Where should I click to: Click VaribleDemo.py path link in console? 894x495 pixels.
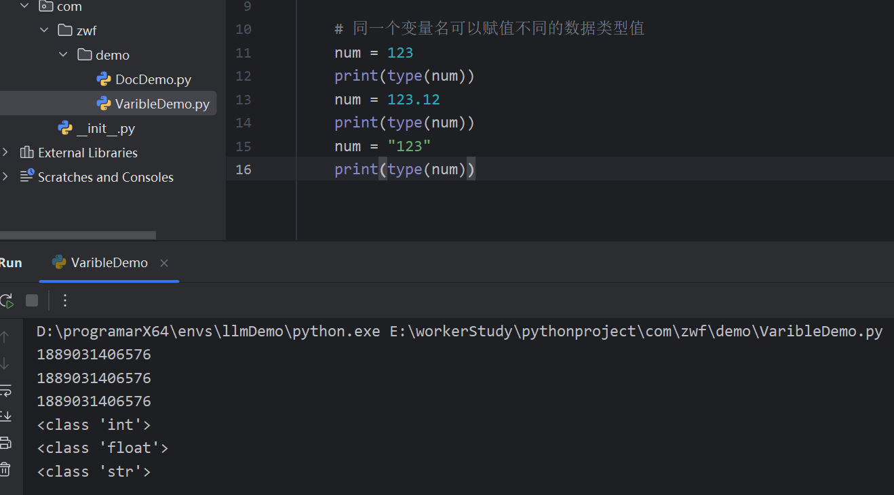coord(636,332)
